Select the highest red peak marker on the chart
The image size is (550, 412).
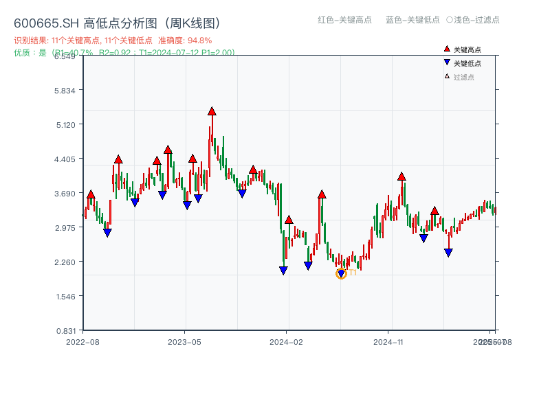click(x=212, y=110)
